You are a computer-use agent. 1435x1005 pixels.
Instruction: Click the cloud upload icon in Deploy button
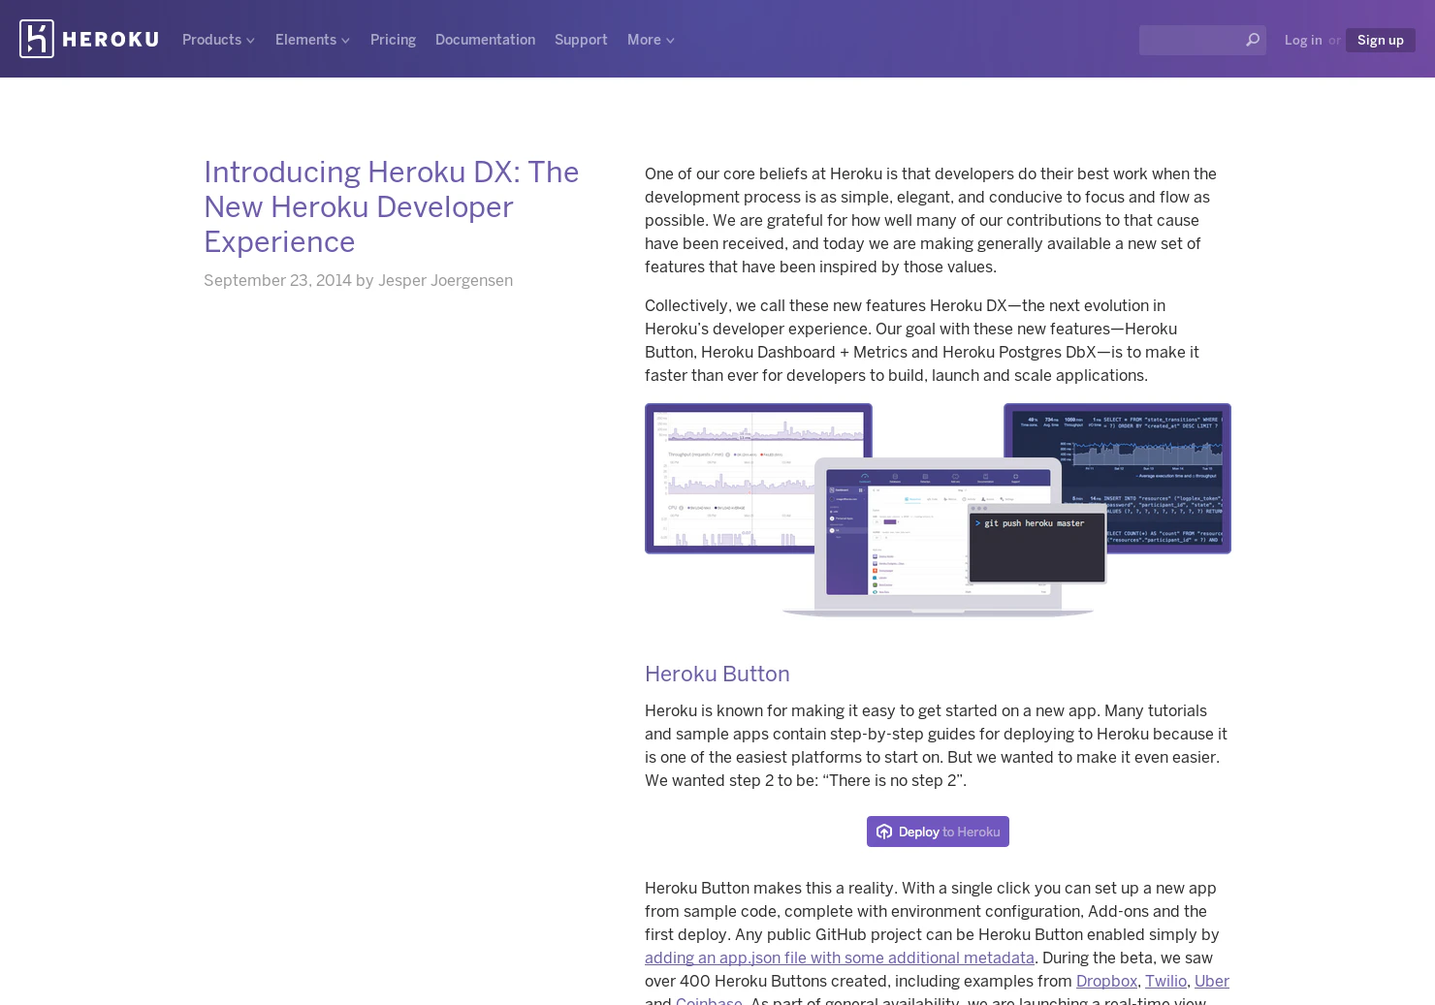click(x=884, y=832)
